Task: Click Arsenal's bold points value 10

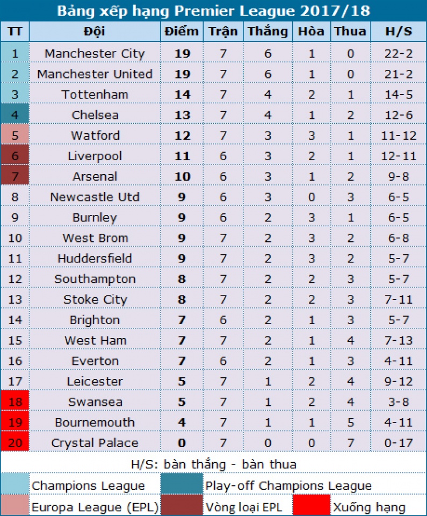Action: click(182, 176)
